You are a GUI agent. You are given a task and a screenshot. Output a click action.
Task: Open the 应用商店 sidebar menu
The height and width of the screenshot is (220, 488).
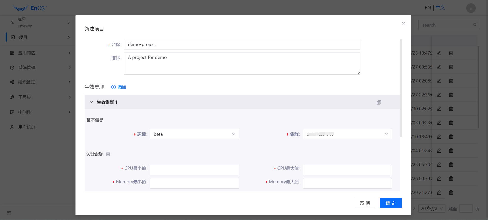pos(38,53)
